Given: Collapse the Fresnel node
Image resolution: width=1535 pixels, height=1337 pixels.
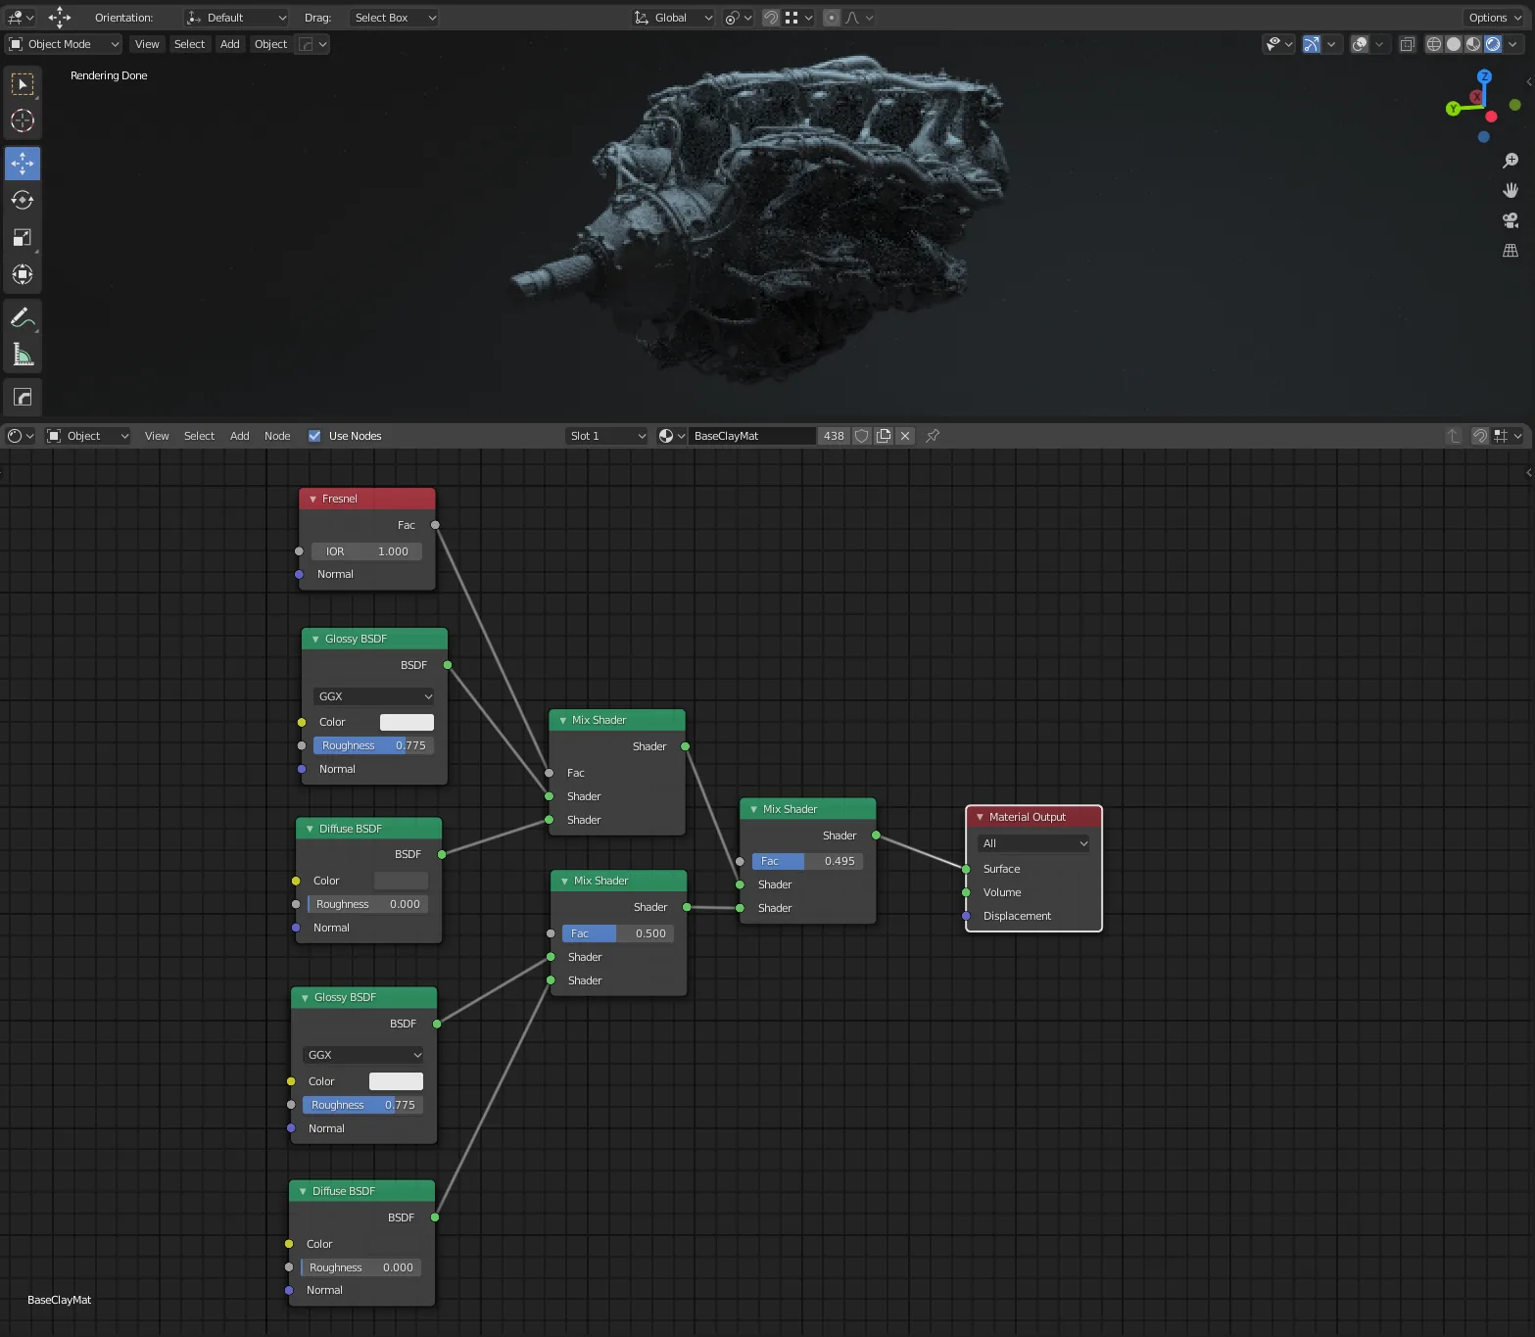Looking at the screenshot, I should coord(312,500).
